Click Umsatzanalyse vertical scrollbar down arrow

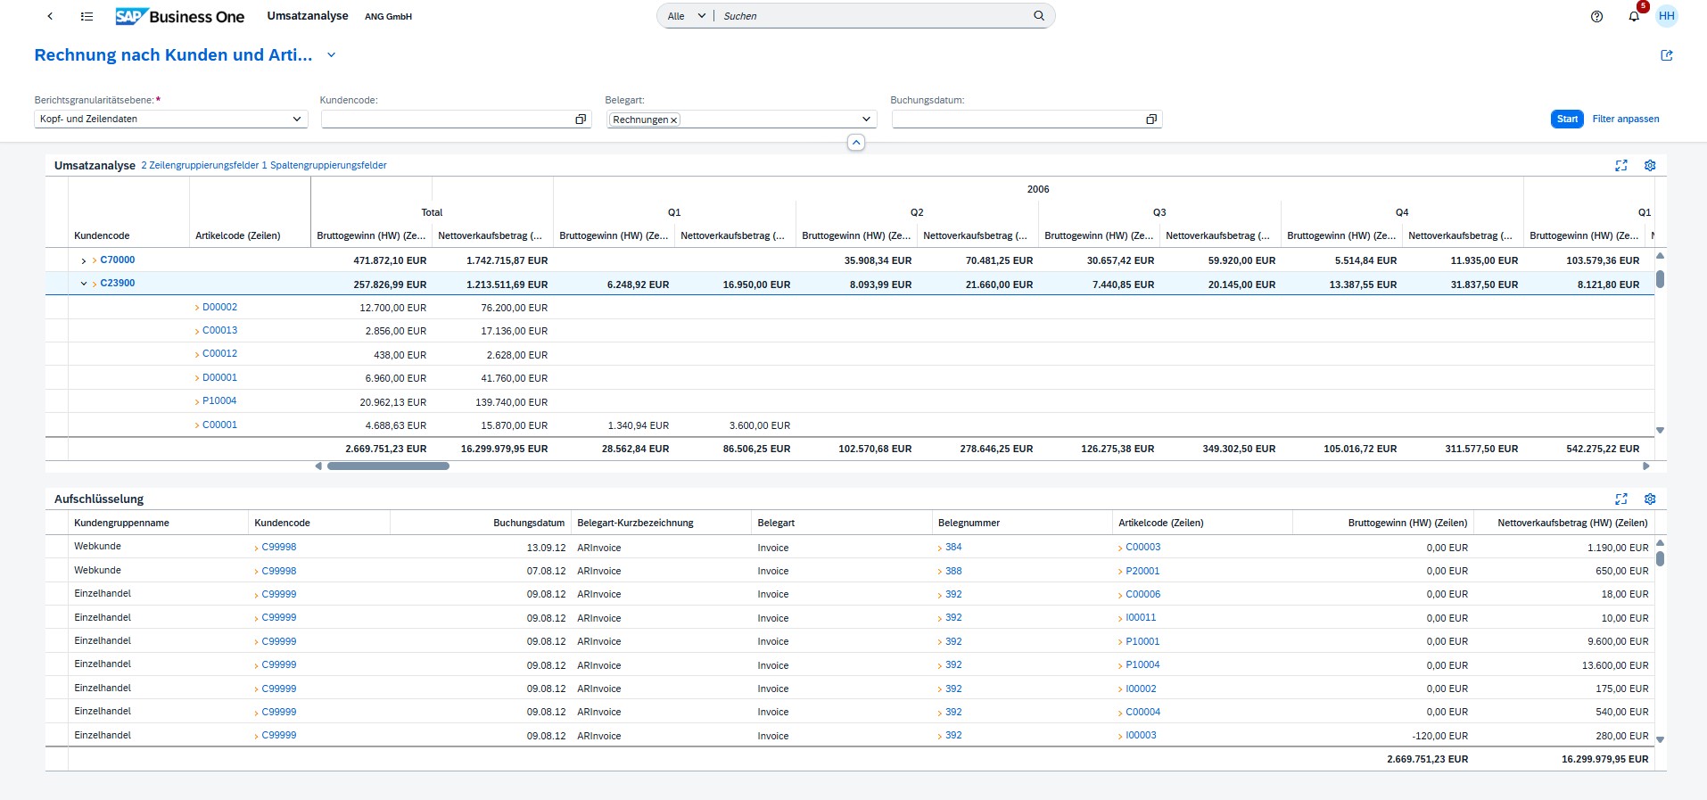click(x=1660, y=430)
